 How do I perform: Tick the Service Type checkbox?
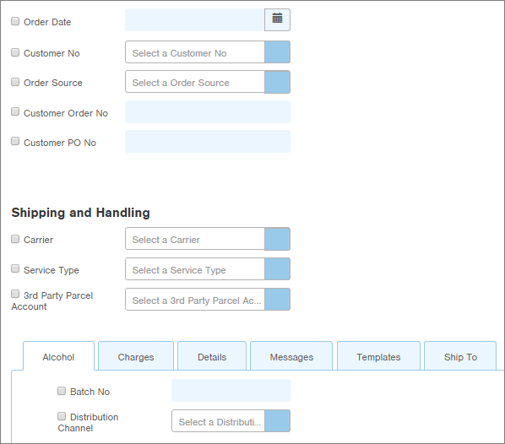coord(15,268)
